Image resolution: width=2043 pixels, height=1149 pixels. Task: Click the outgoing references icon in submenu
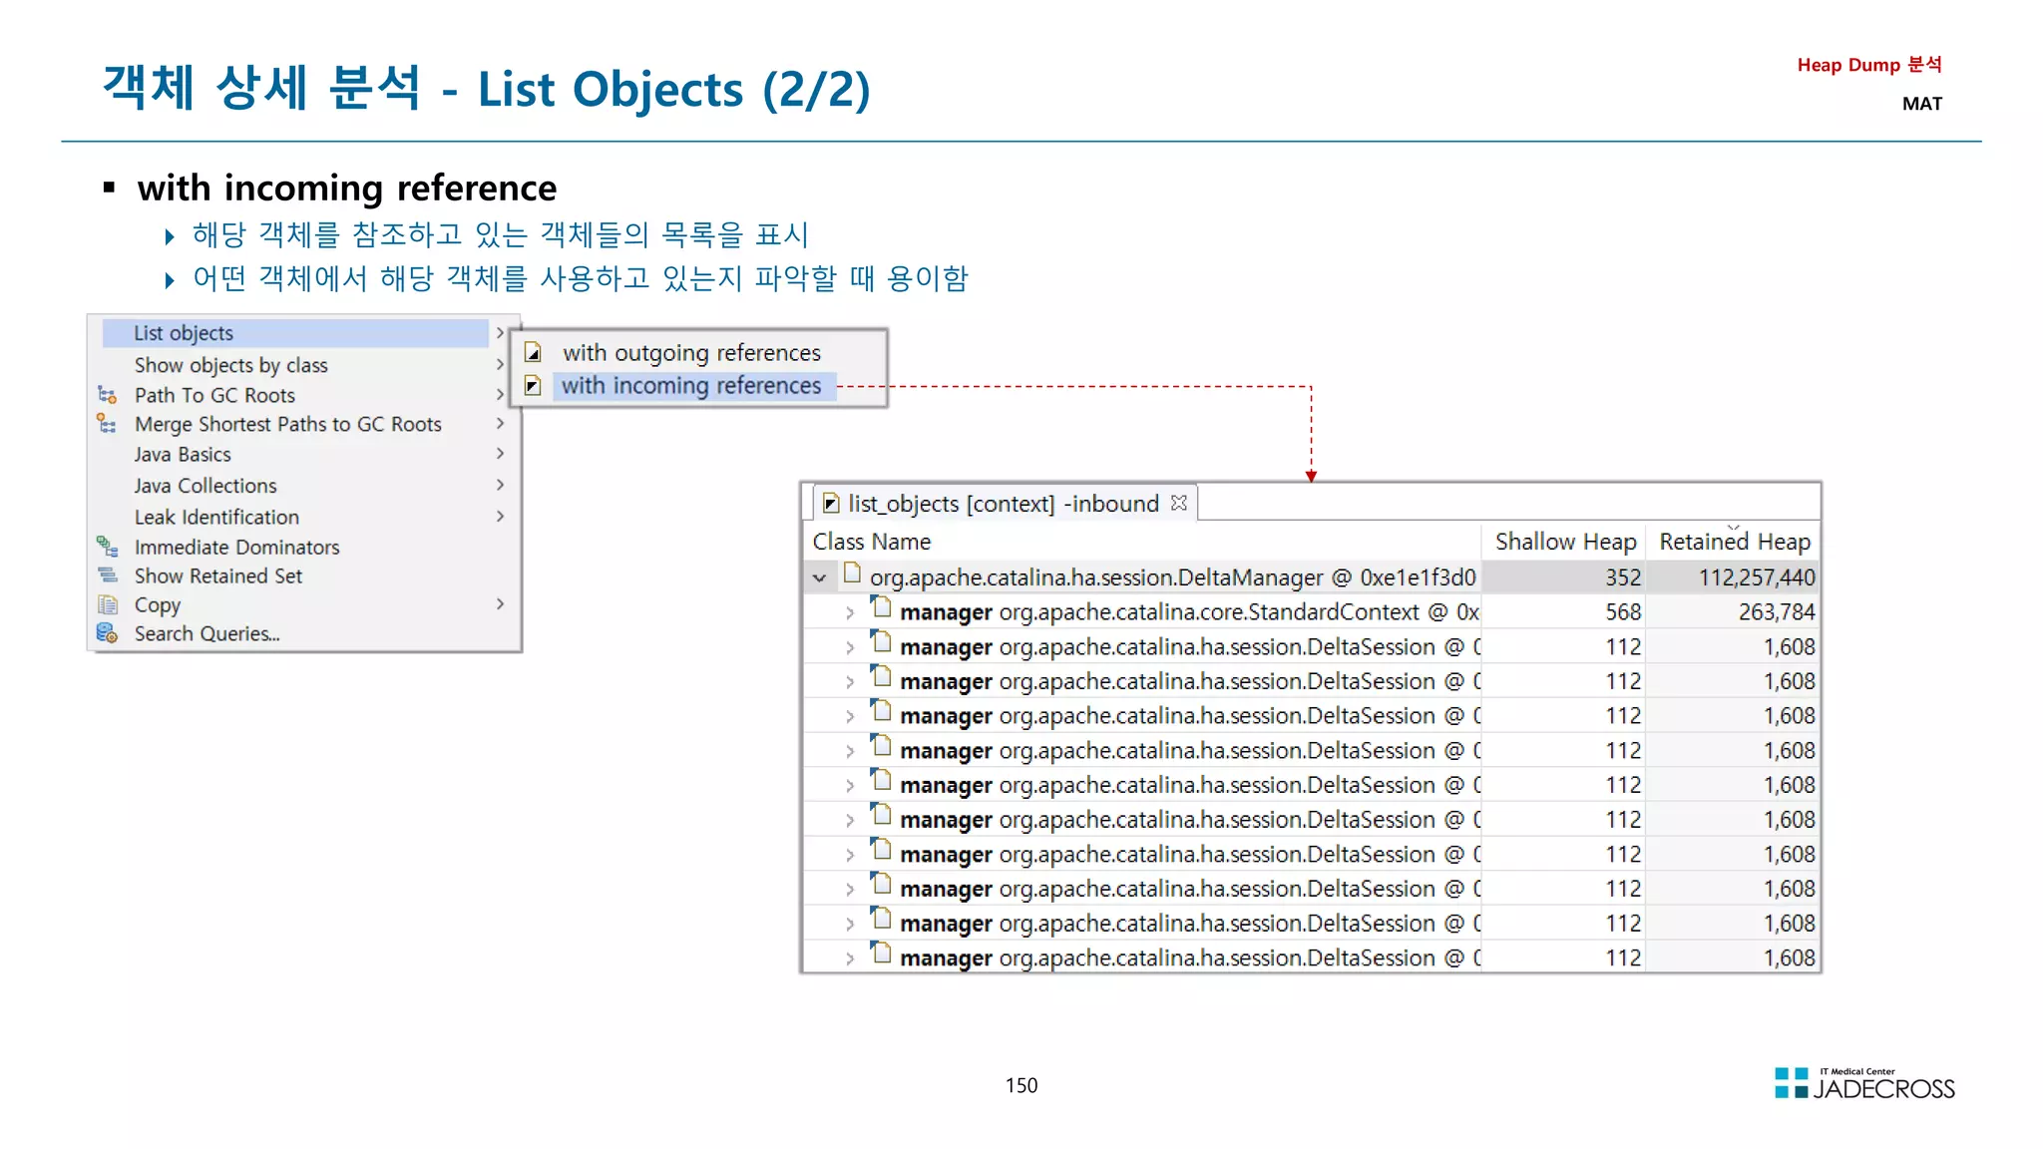tap(534, 353)
